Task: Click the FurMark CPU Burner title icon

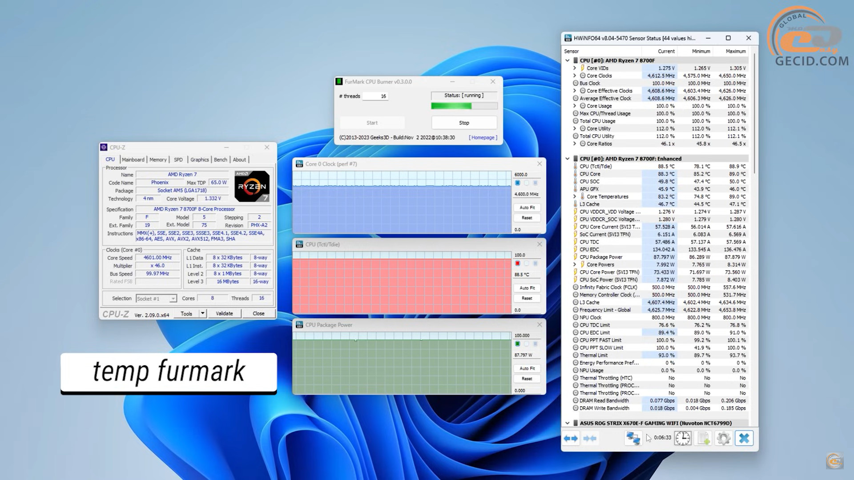Action: tap(339, 82)
